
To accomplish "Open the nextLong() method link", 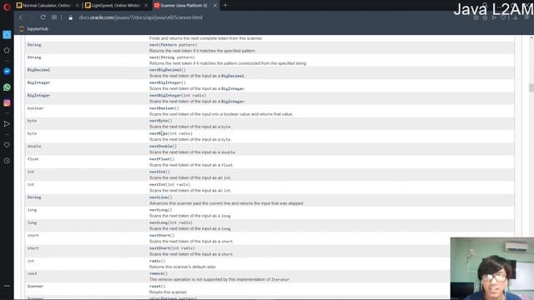I will click(x=160, y=210).
